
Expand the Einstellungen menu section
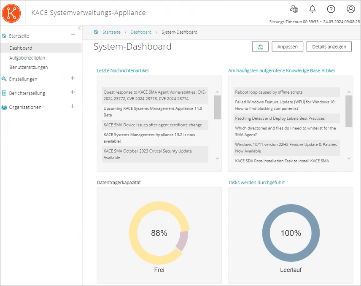73,78
